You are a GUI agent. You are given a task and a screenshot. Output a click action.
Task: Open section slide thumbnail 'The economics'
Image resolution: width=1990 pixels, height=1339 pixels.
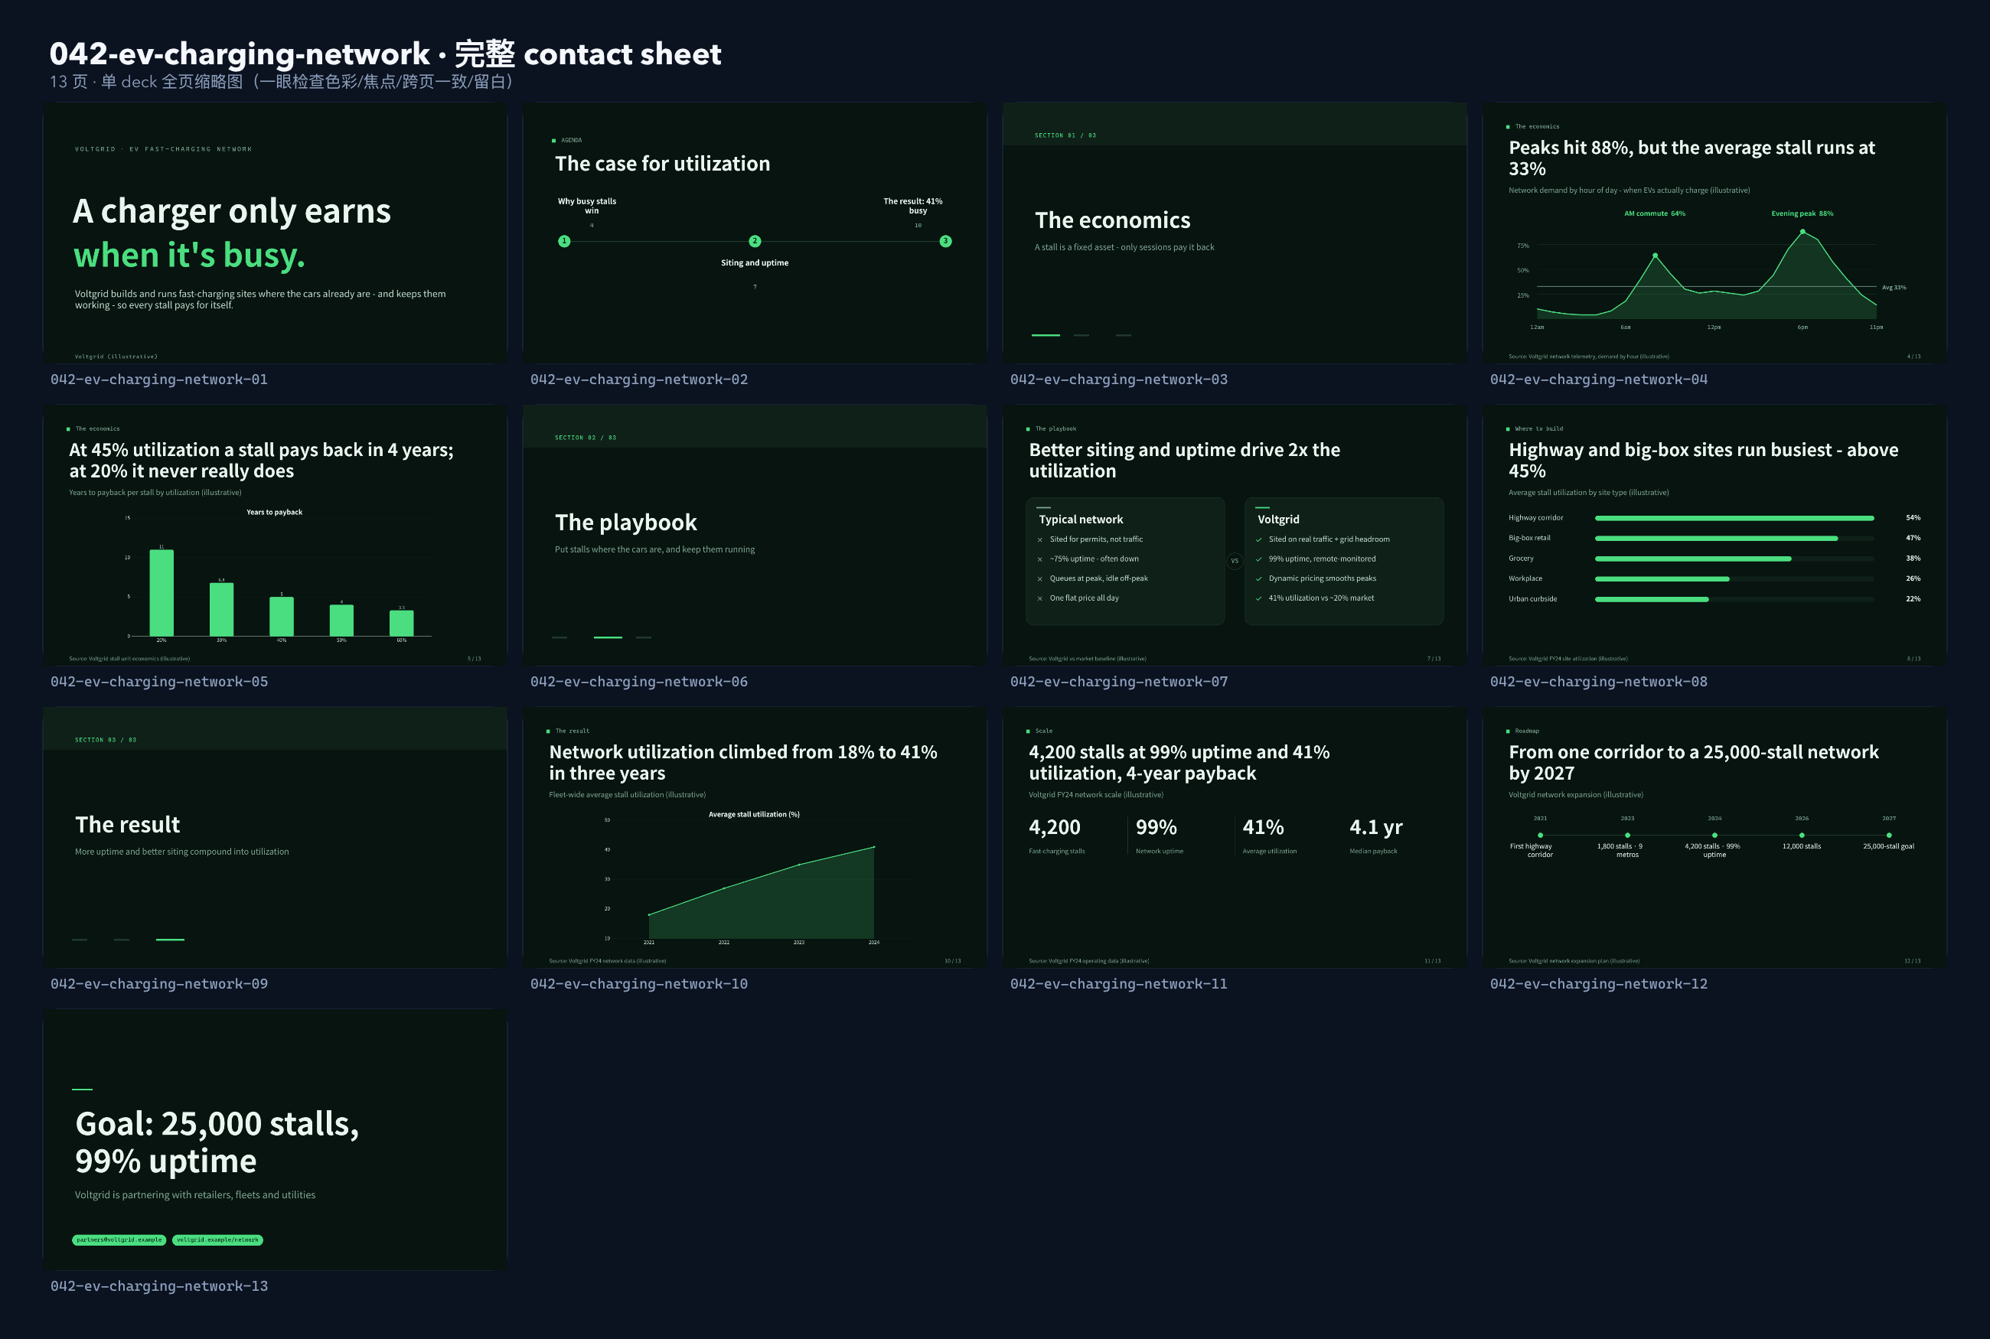coord(1234,233)
